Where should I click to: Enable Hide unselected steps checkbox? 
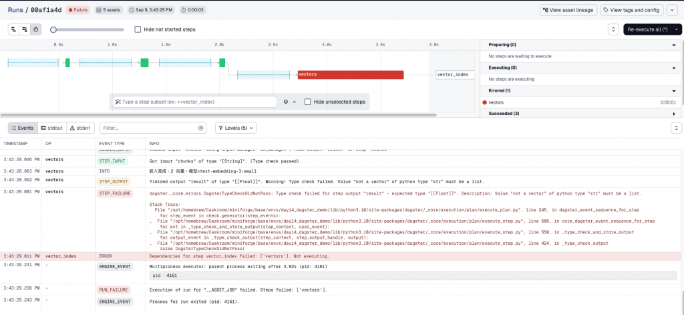(x=307, y=102)
